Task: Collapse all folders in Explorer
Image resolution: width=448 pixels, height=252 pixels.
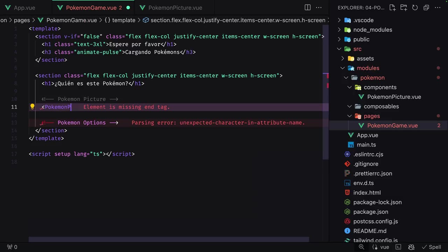Action: 426,8
